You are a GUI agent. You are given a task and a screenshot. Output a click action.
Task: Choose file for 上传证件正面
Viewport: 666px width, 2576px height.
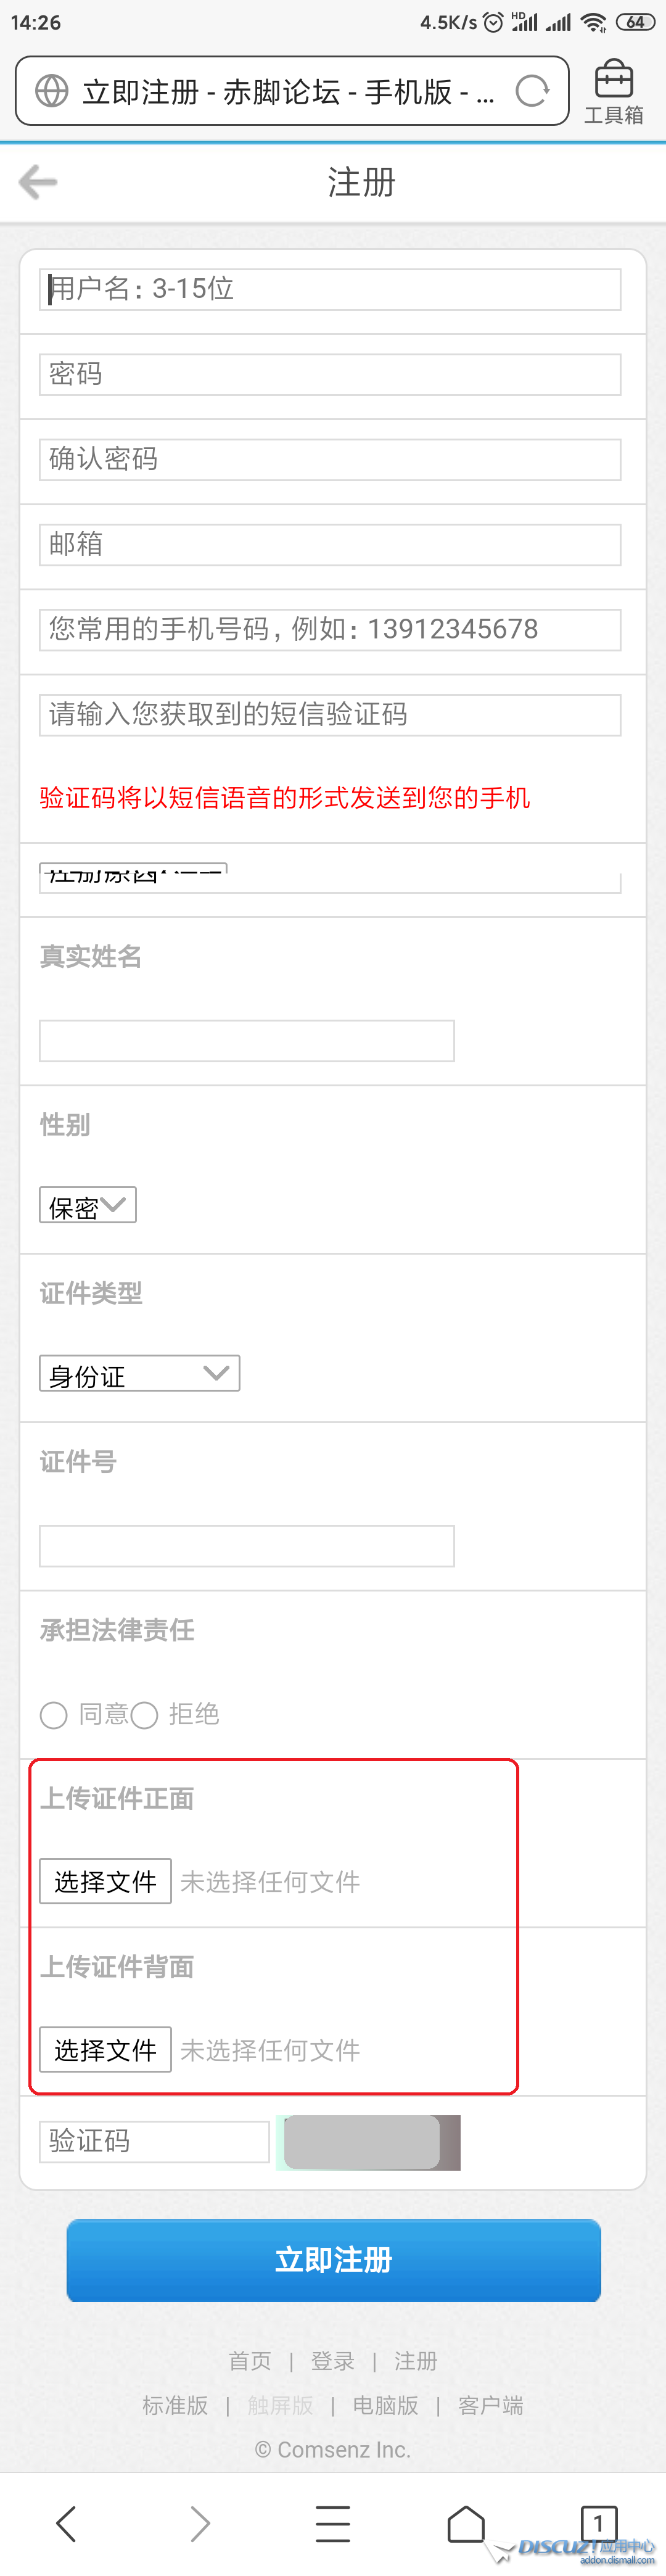click(x=105, y=1881)
